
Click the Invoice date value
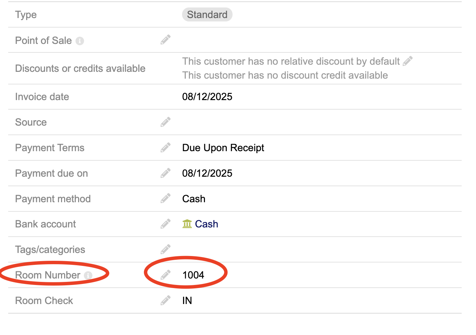(207, 97)
